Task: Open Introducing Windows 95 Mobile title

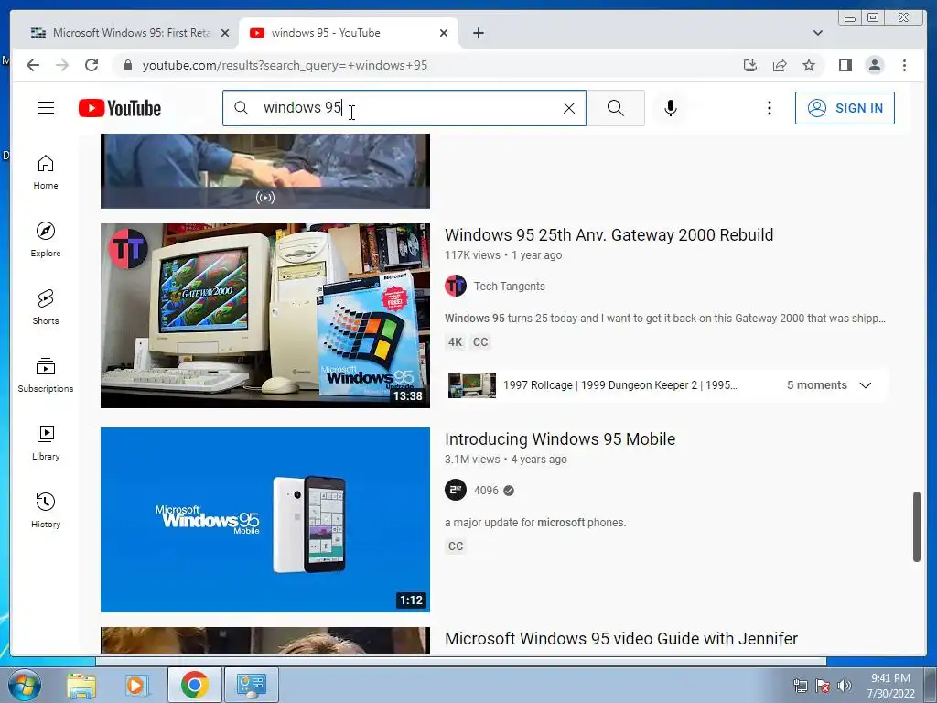Action: [x=560, y=438]
